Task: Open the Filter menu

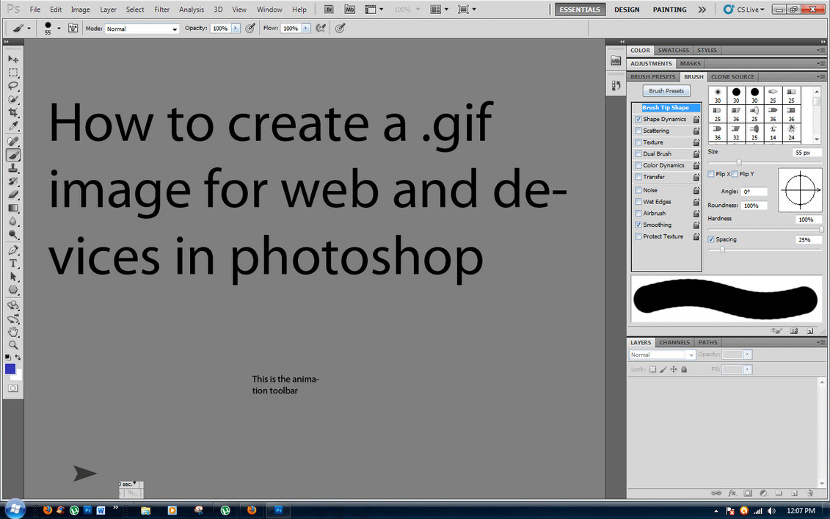Action: (x=161, y=10)
